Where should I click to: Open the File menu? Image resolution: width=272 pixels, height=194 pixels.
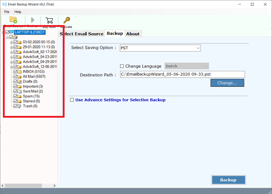coord(7,12)
